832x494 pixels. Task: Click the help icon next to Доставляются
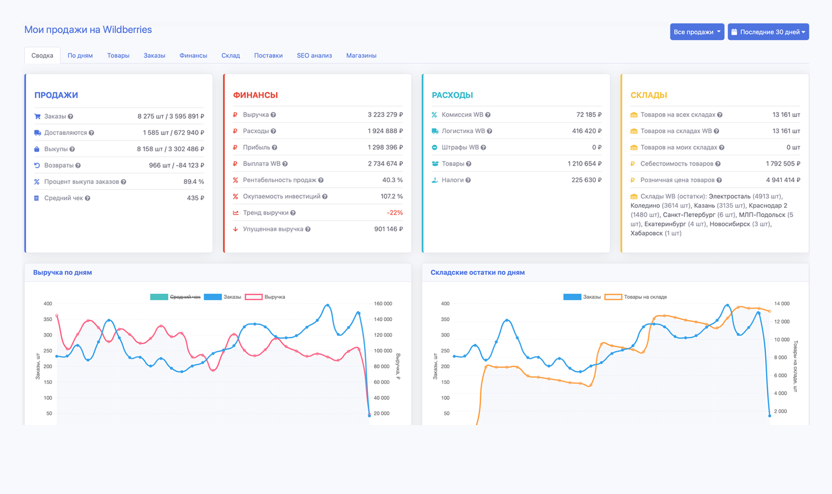tap(92, 133)
